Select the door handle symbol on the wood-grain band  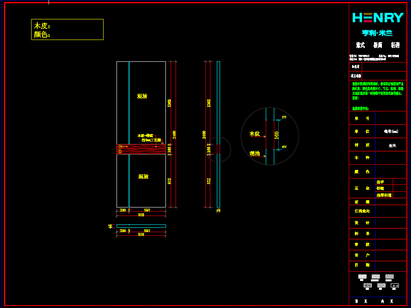pos(120,147)
